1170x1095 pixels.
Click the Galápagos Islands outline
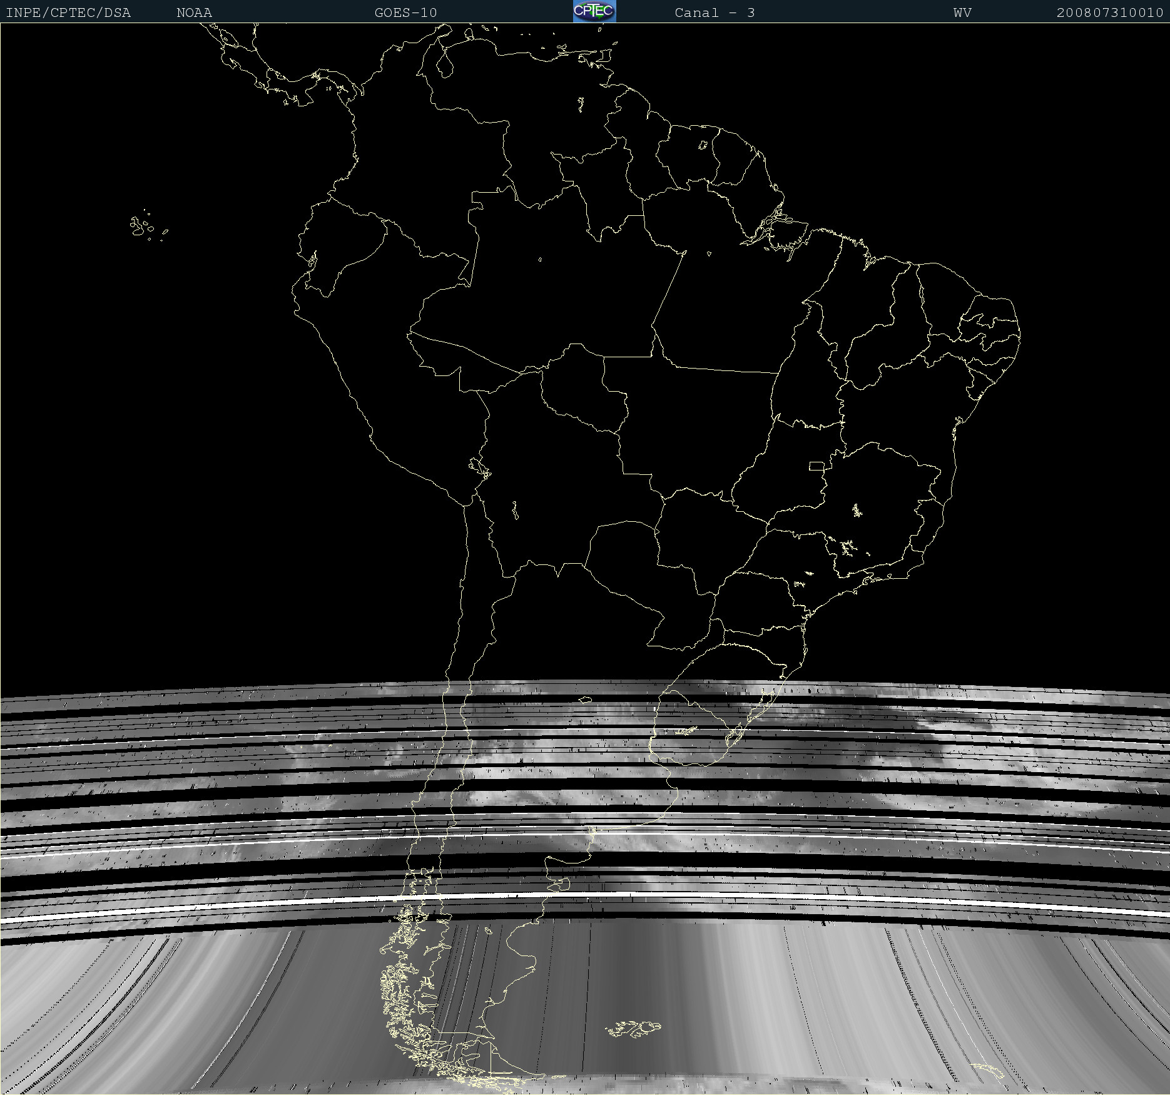[x=141, y=227]
